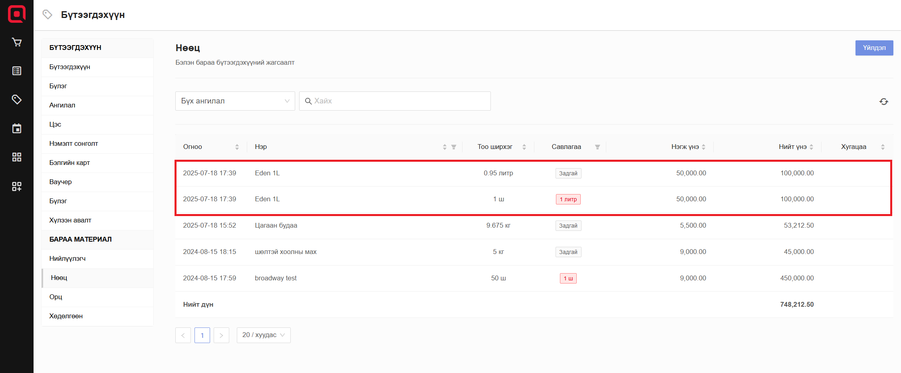
Task: Click page number 1 in pagination
Action: tap(202, 335)
